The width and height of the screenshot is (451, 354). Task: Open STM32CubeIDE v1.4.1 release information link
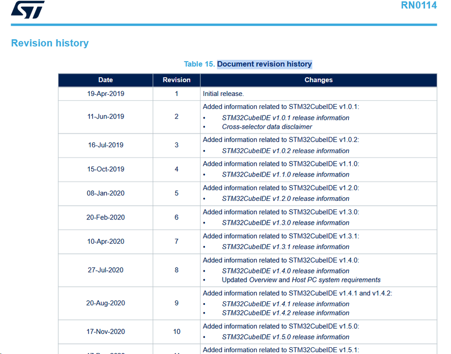(x=286, y=304)
